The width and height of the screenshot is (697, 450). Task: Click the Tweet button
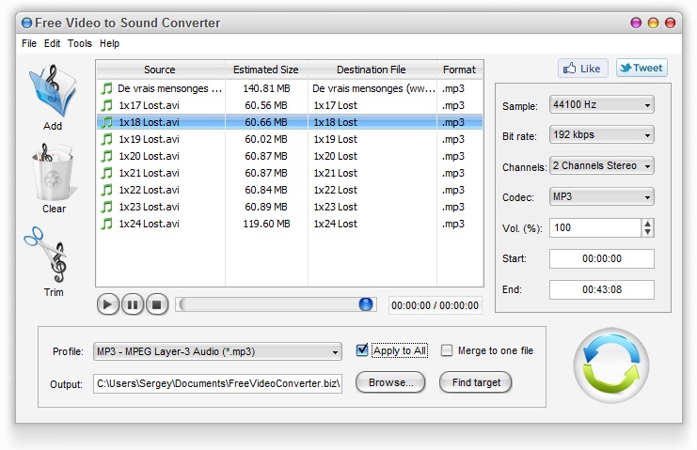coord(642,68)
